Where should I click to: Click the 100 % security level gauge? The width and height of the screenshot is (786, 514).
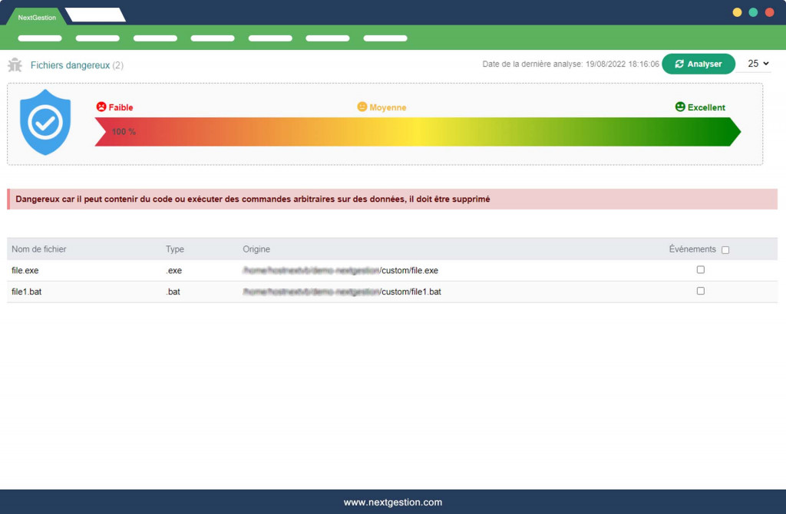418,132
